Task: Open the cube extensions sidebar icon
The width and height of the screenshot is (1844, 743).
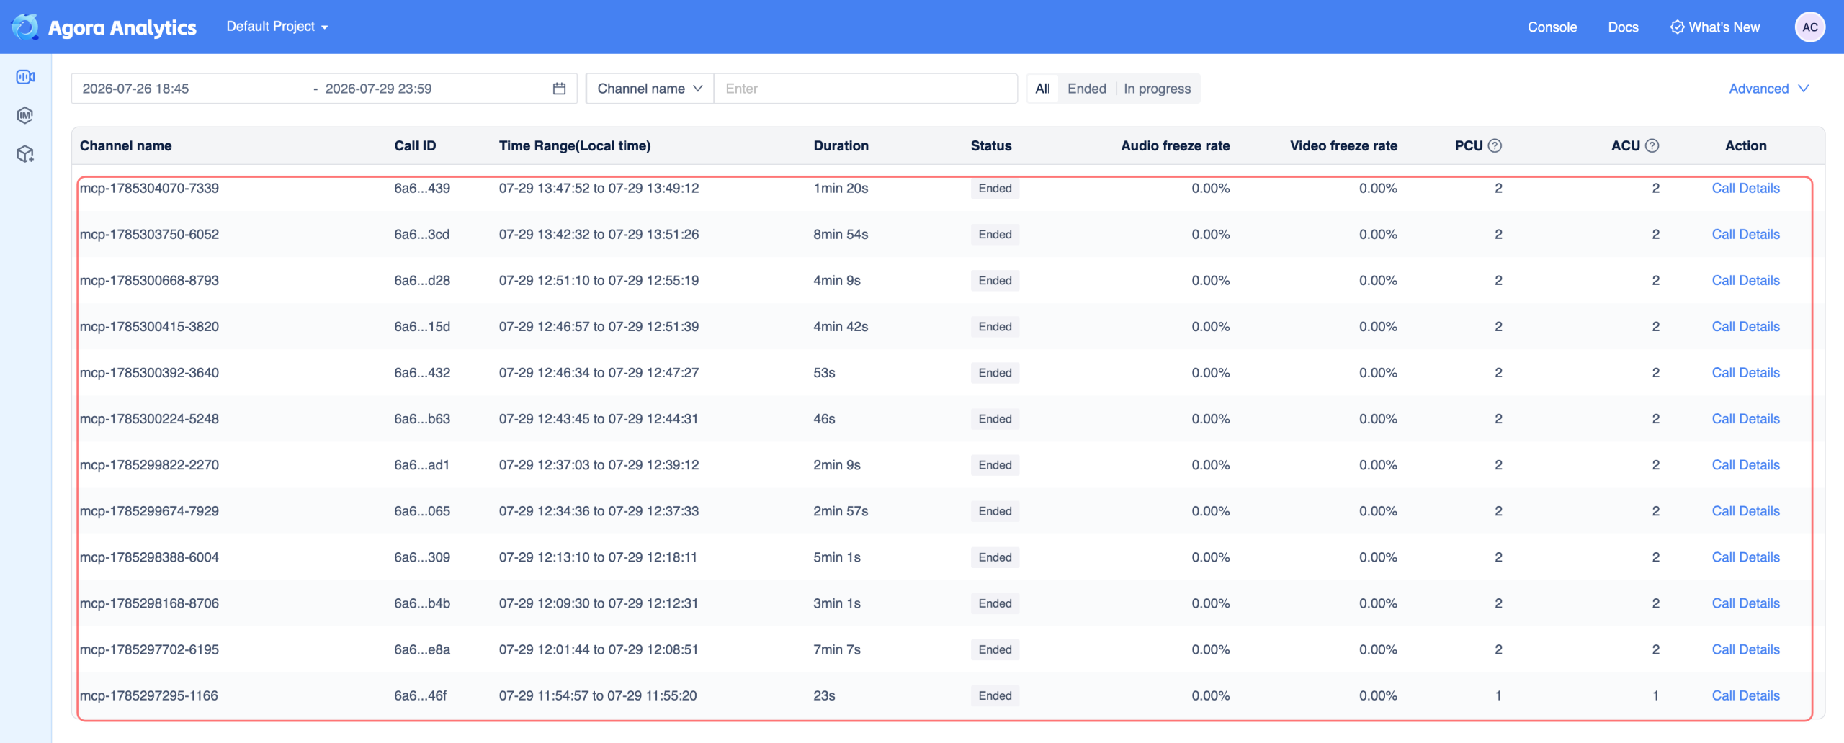Action: point(25,154)
